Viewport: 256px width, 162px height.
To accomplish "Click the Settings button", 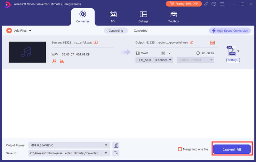I will (233, 60).
